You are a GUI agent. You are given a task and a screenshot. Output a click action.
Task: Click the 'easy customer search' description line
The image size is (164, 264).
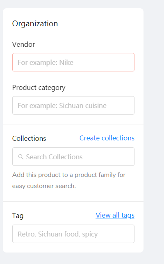coord(44,186)
